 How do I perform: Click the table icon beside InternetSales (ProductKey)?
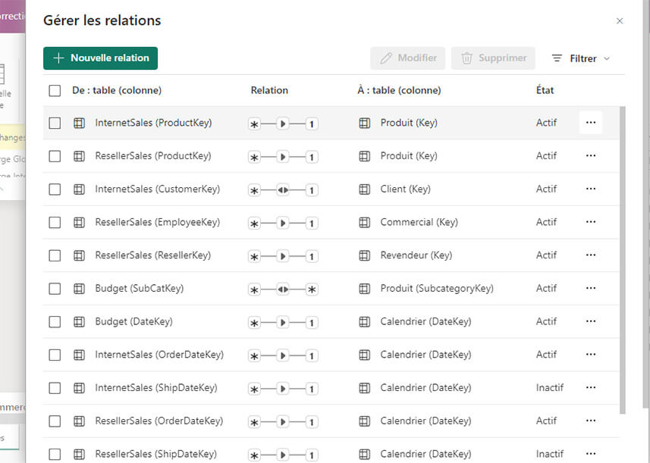(79, 123)
